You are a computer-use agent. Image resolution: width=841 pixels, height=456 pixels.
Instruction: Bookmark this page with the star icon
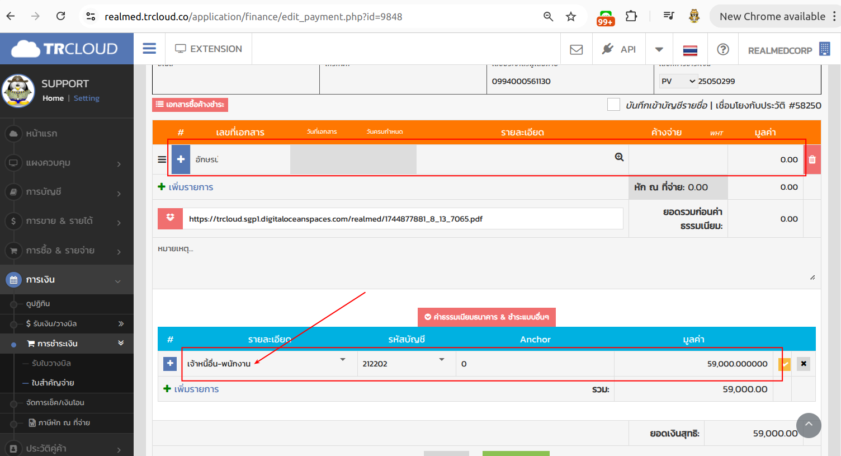click(571, 16)
